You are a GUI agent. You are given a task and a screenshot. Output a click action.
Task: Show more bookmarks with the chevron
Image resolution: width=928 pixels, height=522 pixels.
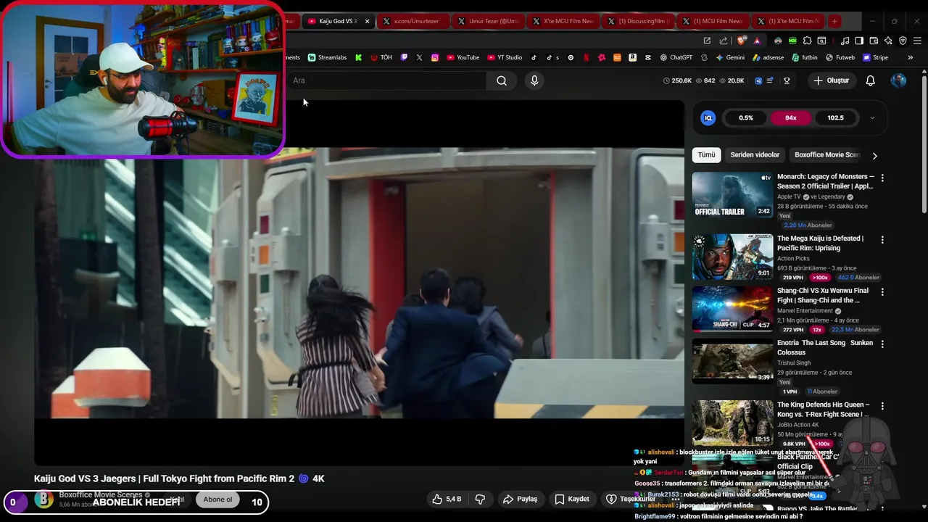[x=910, y=57]
